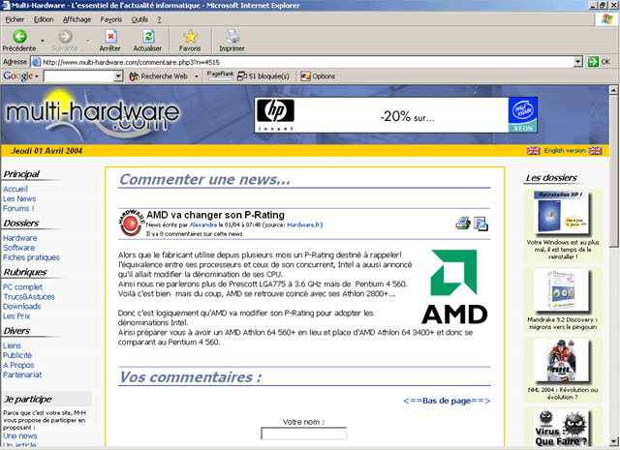Click the page icon in the address bar
The height and width of the screenshot is (450, 620).
click(36, 62)
